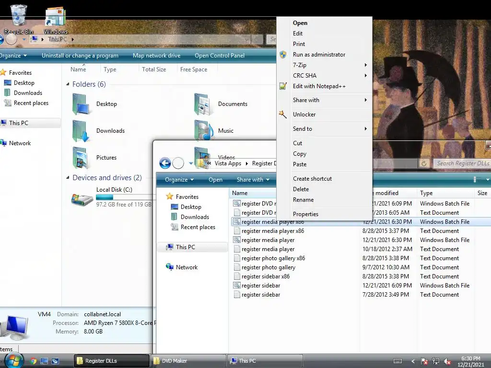Click Open in Register DLLs toolbar
The image size is (491, 368).
pyautogui.click(x=215, y=180)
